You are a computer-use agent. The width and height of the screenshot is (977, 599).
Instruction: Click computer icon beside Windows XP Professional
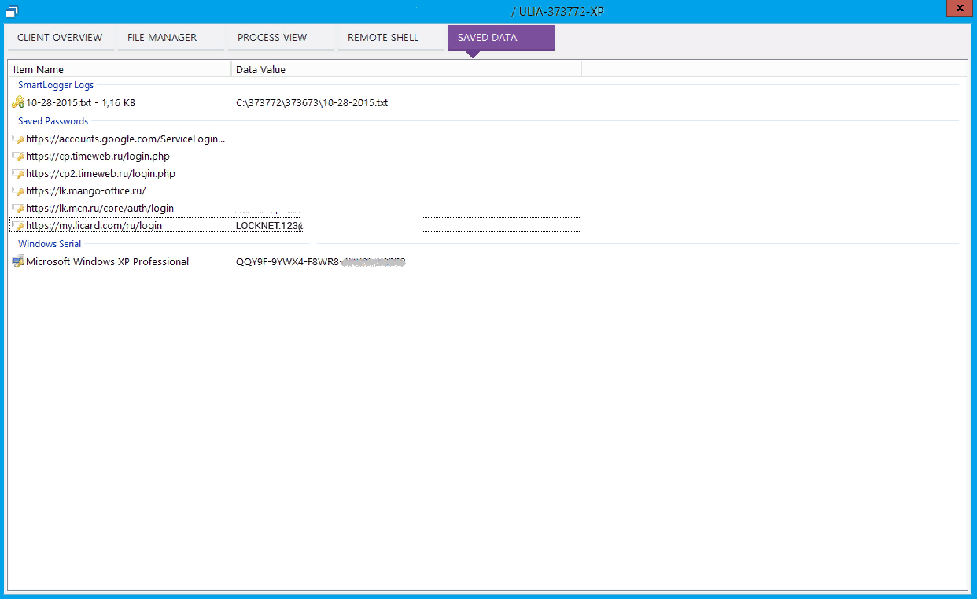[x=18, y=261]
